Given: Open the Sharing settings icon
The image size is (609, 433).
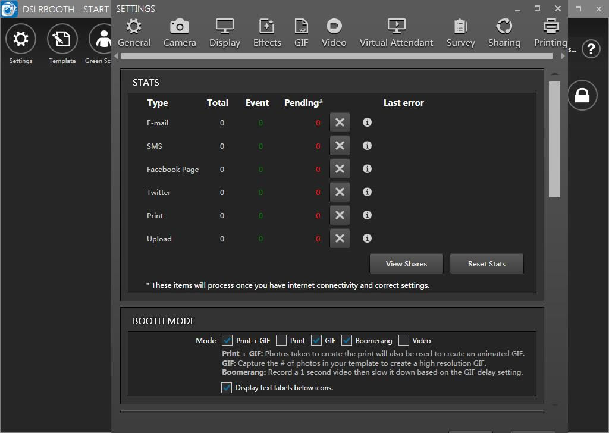Looking at the screenshot, I should click(x=504, y=31).
